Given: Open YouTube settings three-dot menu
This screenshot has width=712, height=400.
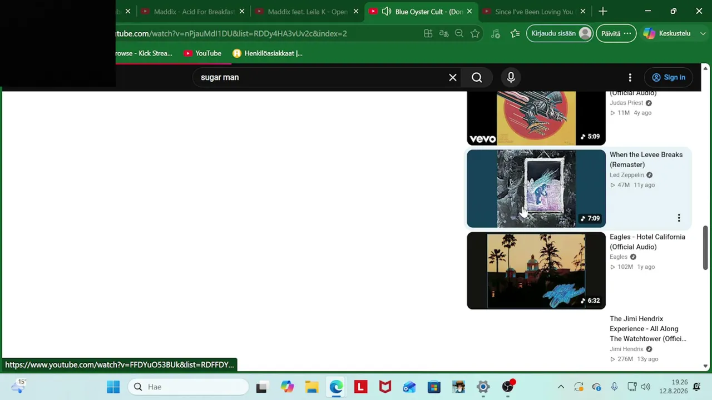Looking at the screenshot, I should tap(630, 77).
